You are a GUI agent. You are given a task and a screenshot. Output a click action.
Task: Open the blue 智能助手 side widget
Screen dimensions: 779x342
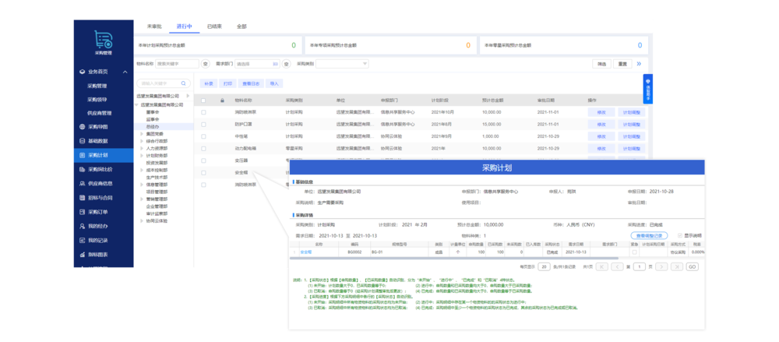(647, 90)
